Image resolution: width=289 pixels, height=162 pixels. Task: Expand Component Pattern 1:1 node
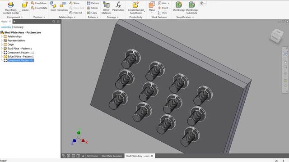click(x=2, y=52)
